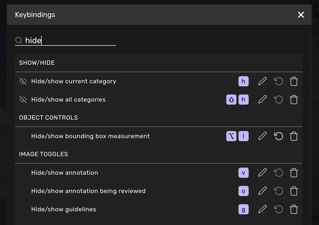Click the IMAGE TOGGLES section header
The width and height of the screenshot is (319, 225).
[43, 154]
